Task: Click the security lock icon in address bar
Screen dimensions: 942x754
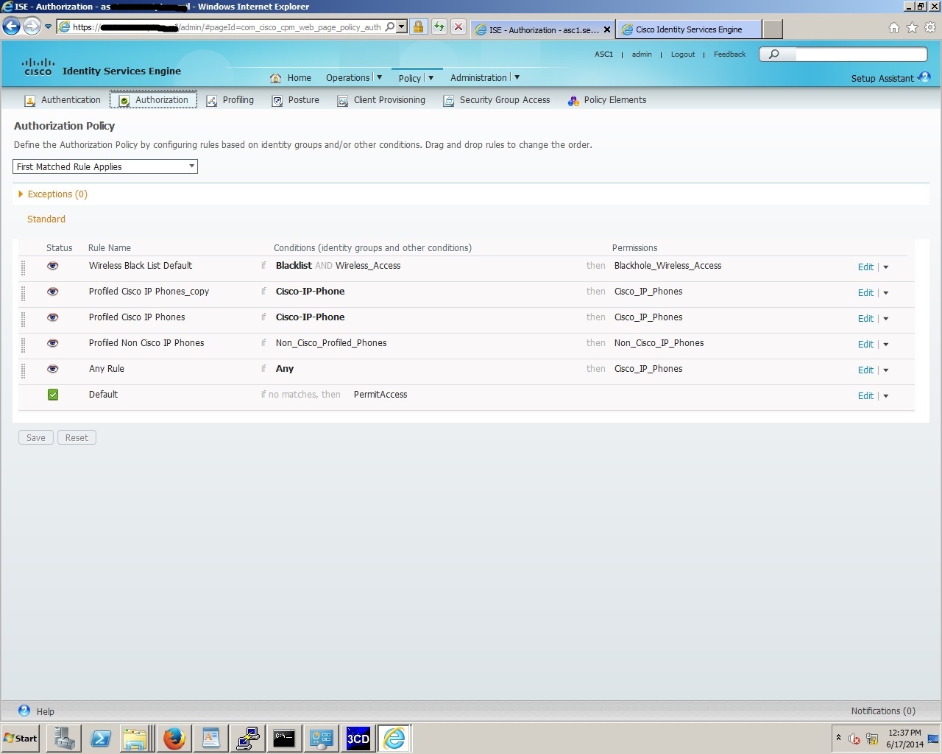Action: click(x=418, y=27)
